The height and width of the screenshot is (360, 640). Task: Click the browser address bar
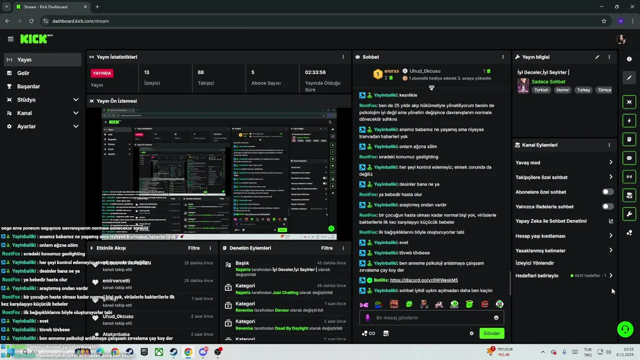coord(320,21)
